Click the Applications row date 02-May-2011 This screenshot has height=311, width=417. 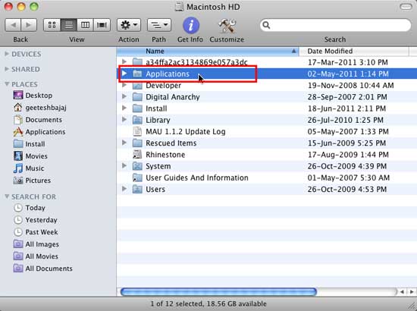348,74
